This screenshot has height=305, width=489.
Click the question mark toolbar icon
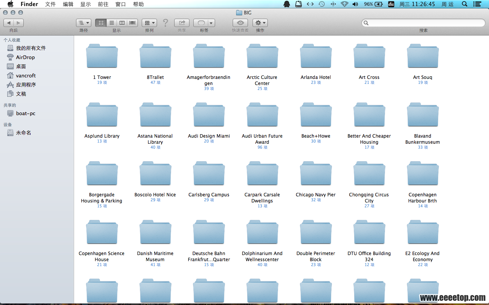165,23
